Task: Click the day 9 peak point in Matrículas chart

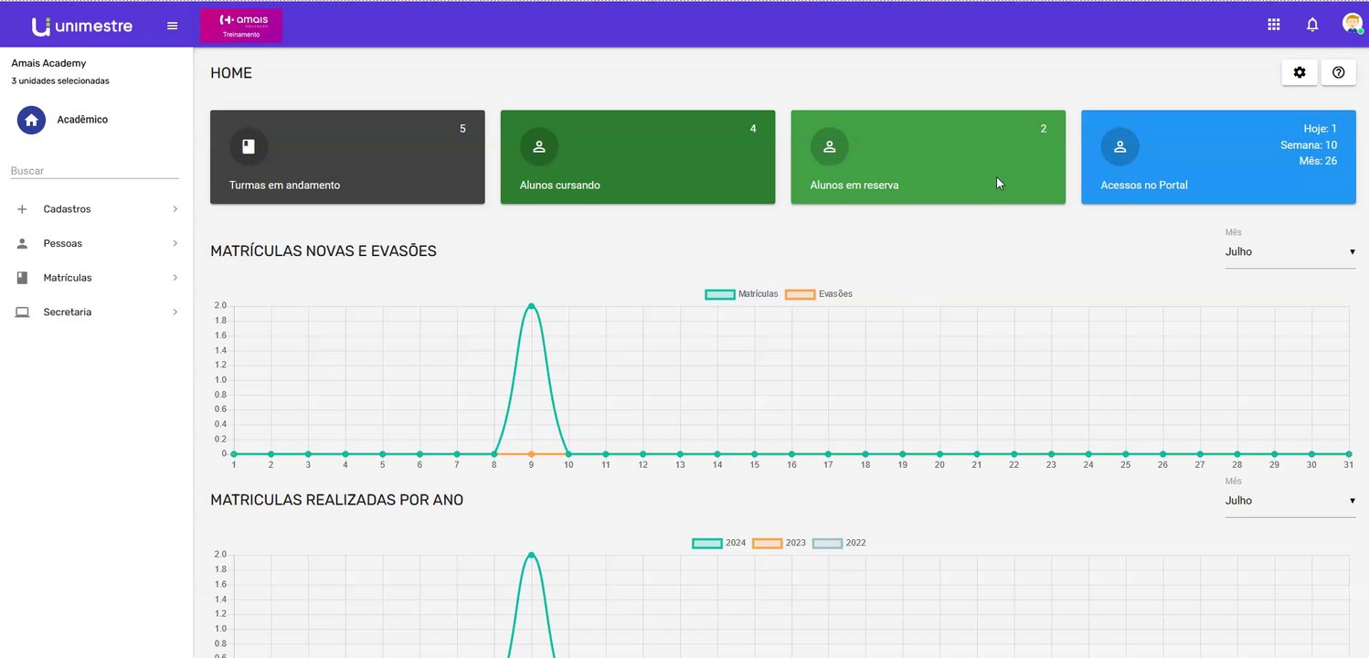Action: point(531,306)
